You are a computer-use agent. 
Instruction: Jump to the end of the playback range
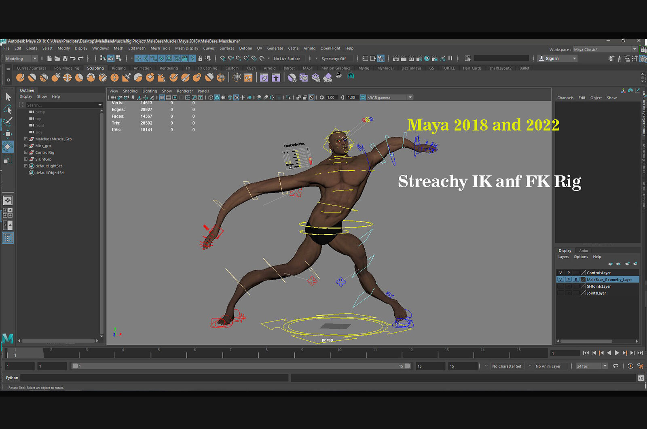point(640,353)
